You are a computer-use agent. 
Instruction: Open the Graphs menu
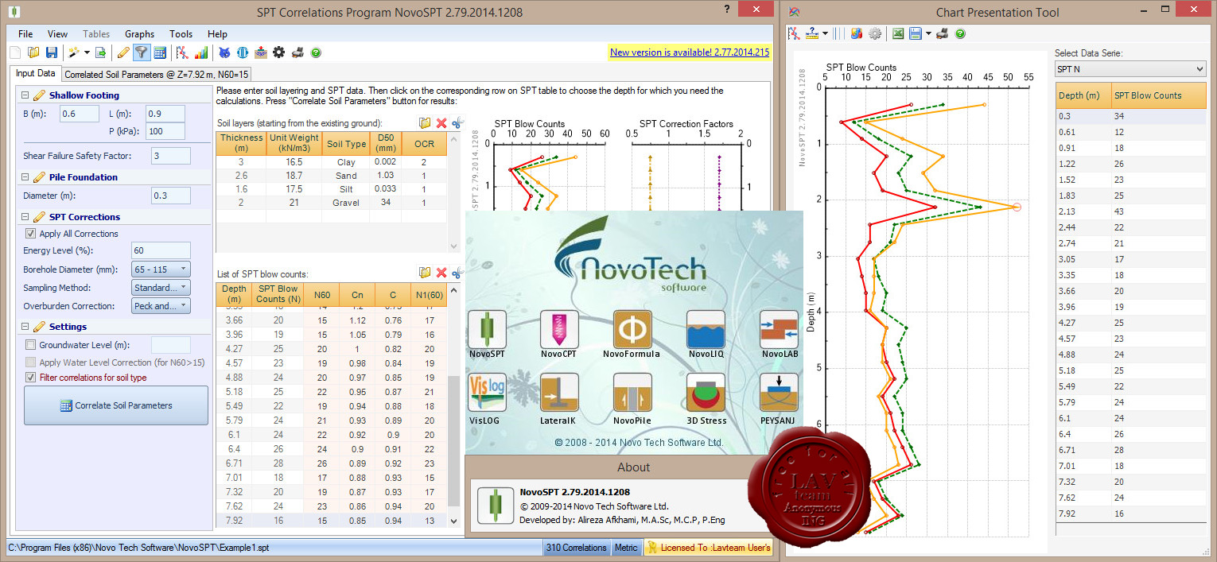pyautogui.click(x=139, y=34)
